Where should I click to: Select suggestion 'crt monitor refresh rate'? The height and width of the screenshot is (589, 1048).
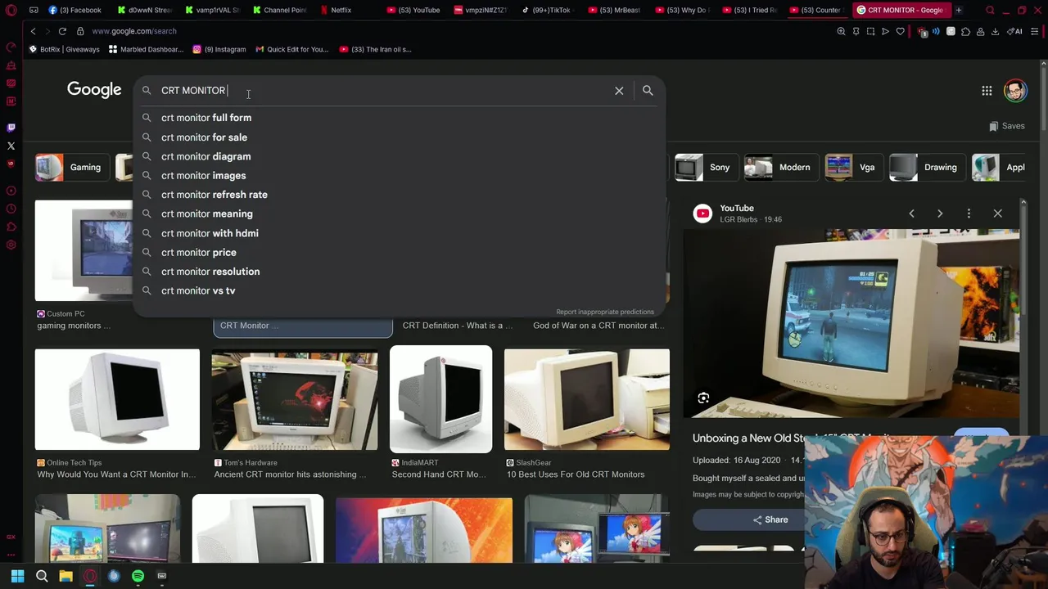coord(400,195)
